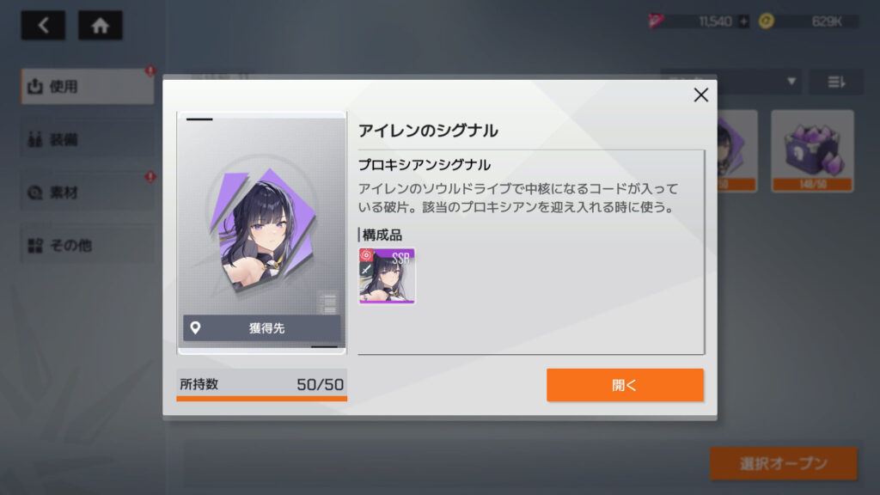880x495 pixels.
Task: Switch to the 装備 tab
Action: point(88,139)
